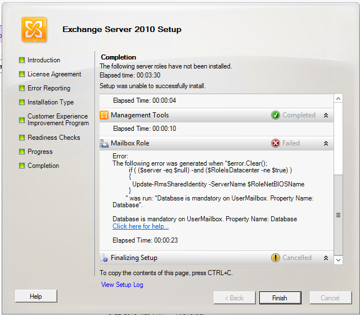This screenshot has height=315, width=360.
Task: Collapse the Management Tools section
Action: click(326, 115)
